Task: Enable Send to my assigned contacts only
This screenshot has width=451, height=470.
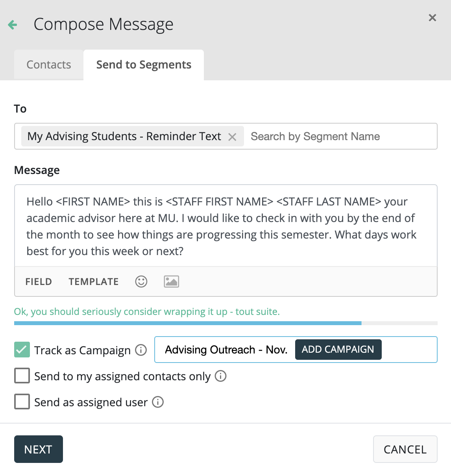Action: point(22,376)
